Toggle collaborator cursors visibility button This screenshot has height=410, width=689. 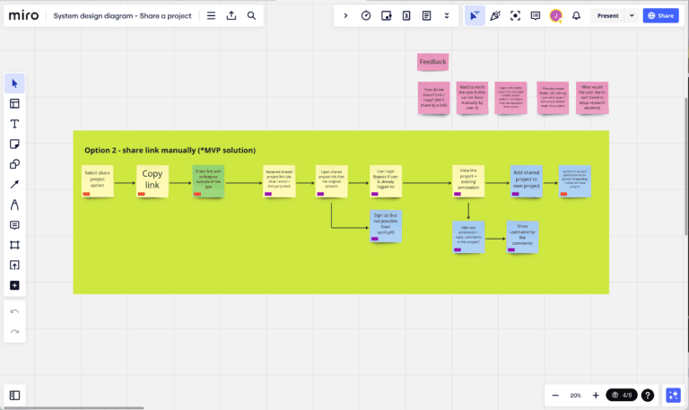tap(475, 15)
